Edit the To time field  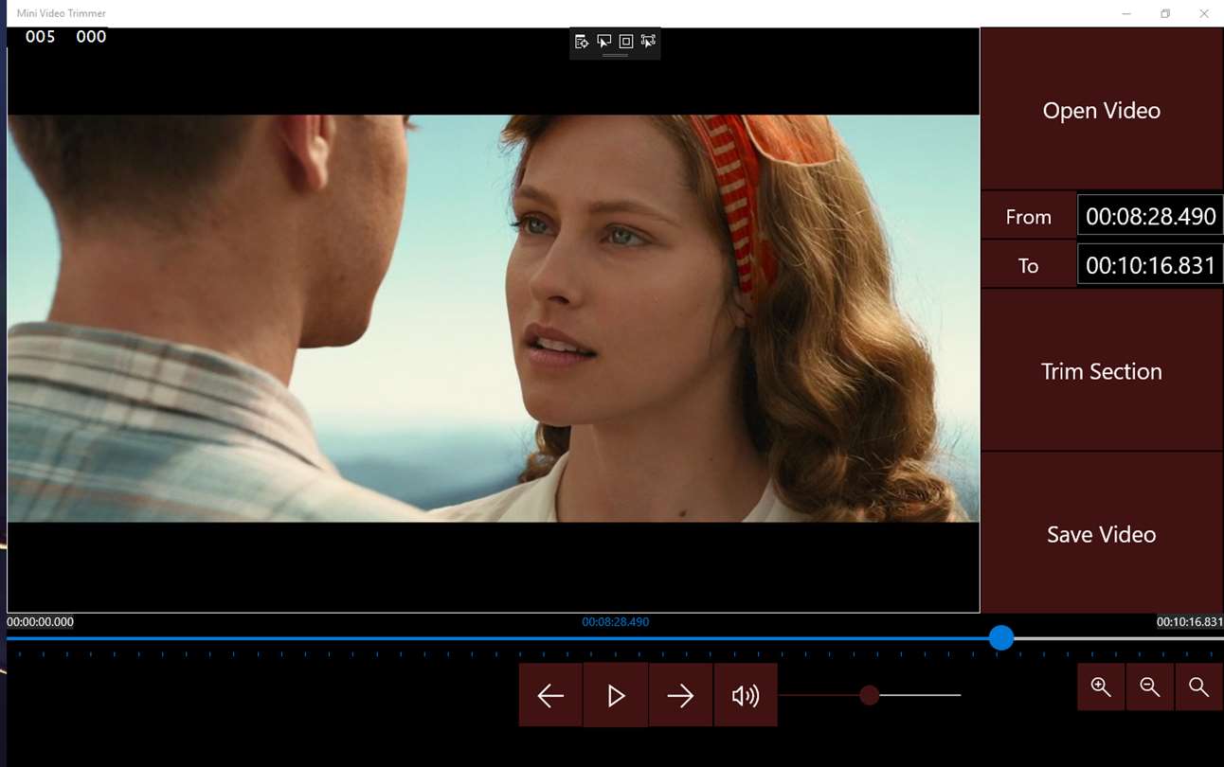click(x=1150, y=265)
